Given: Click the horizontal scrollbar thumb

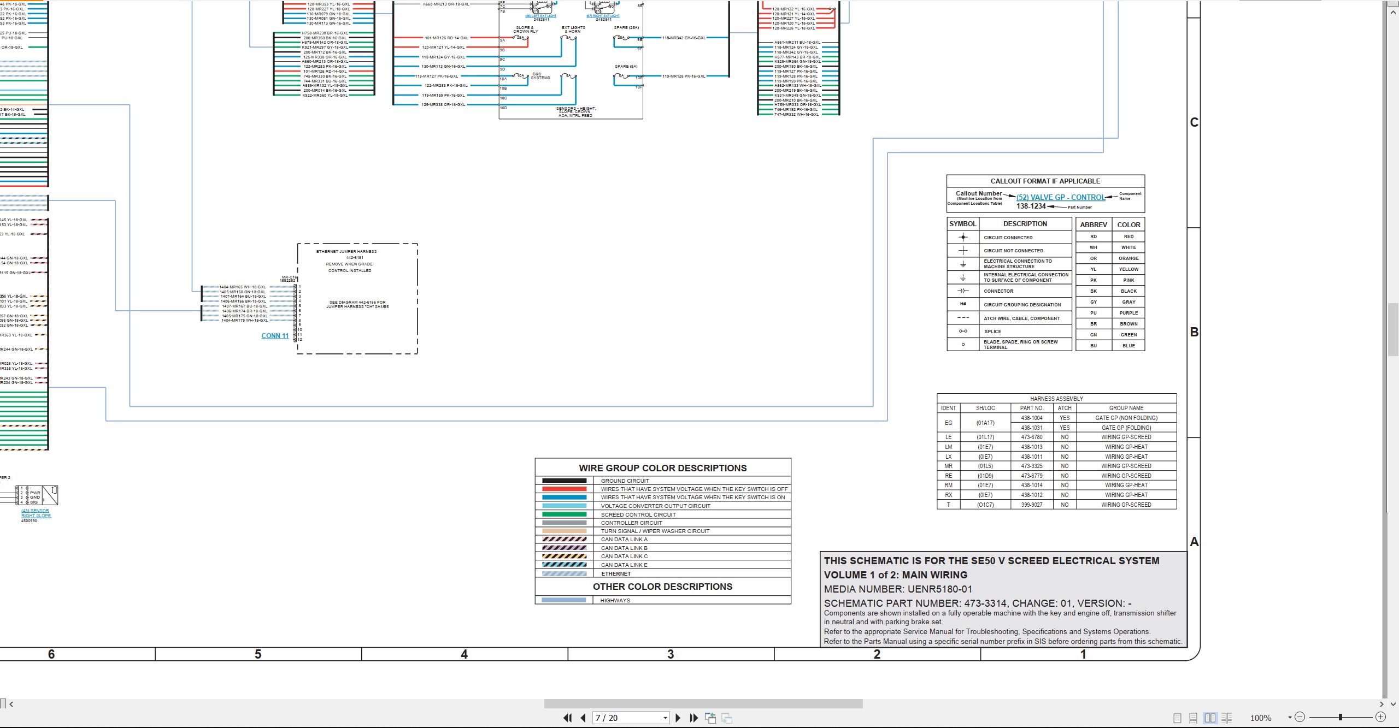Looking at the screenshot, I should coord(703,704).
